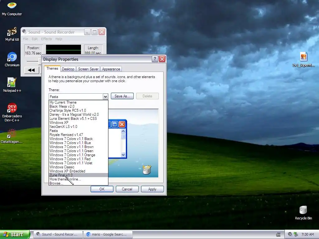This screenshot has width=319, height=239.
Task: Open File menu in Sound Recorder
Action: pyautogui.click(x=26, y=39)
